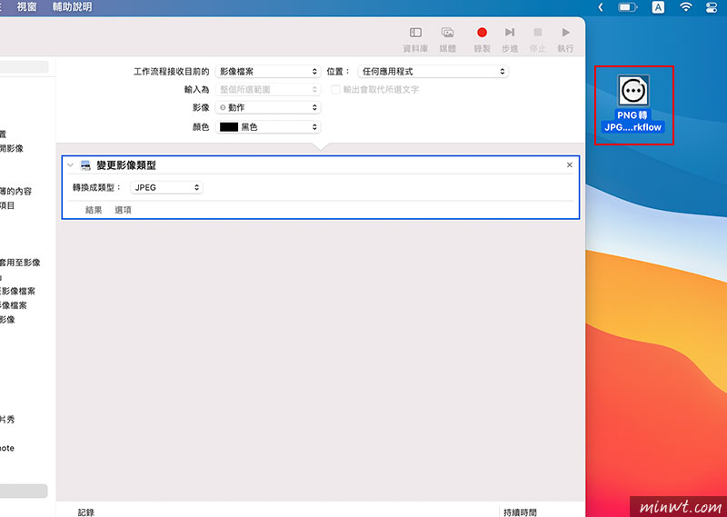Show the 選項 tab of the action

123,210
